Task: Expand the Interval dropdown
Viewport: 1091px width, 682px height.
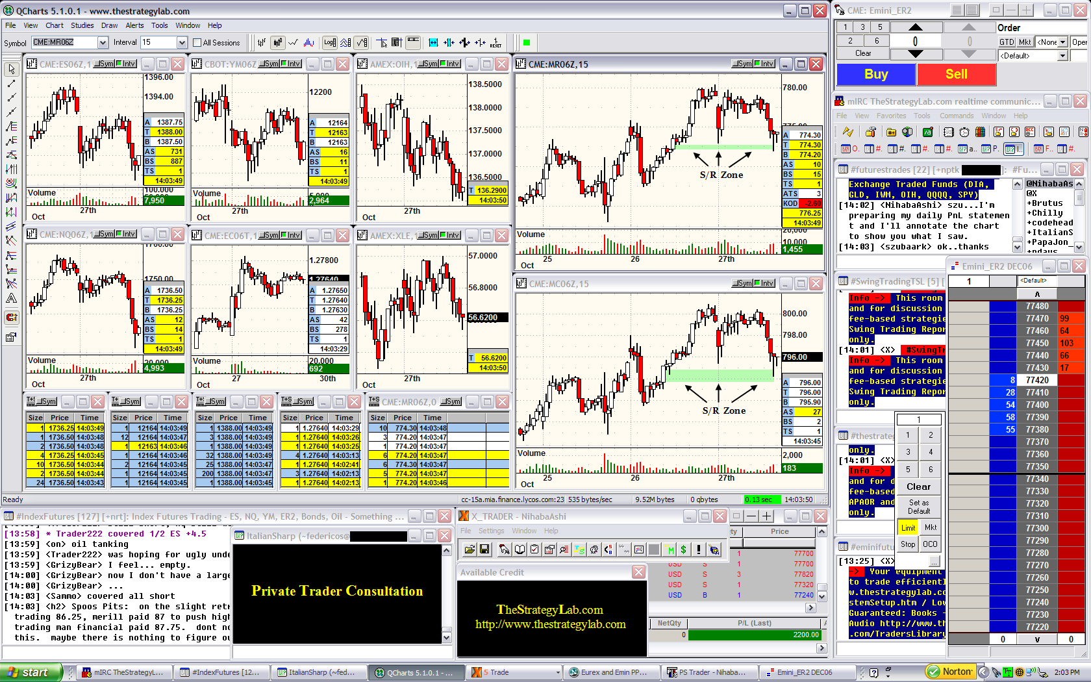Action: pyautogui.click(x=182, y=43)
